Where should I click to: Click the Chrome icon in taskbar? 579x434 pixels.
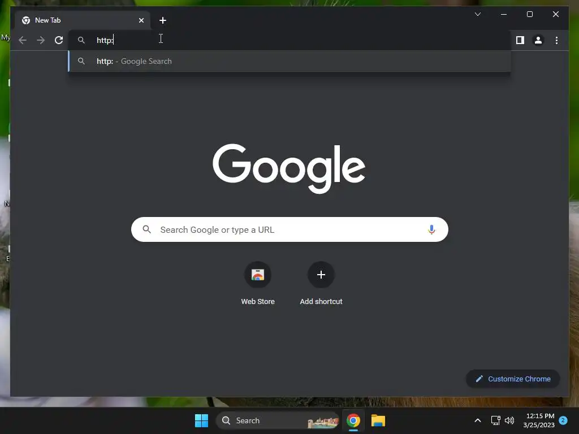[353, 420]
